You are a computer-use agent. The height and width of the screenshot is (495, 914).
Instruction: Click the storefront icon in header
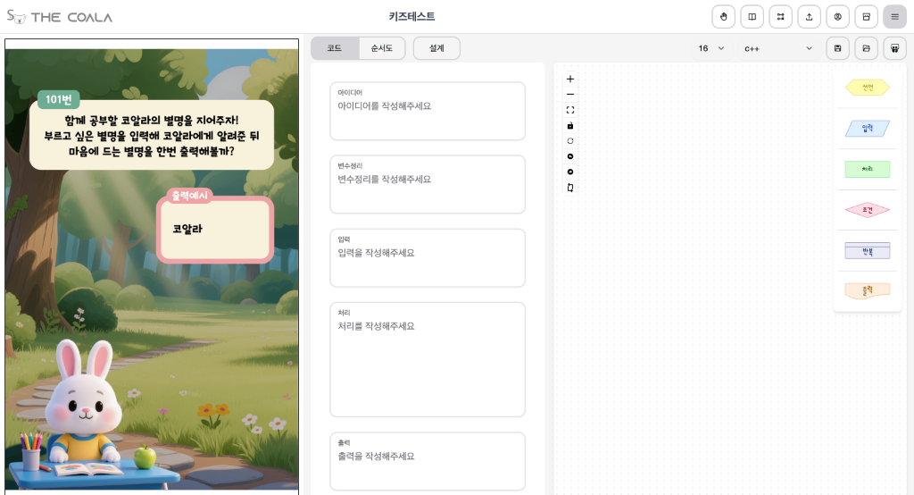click(866, 17)
